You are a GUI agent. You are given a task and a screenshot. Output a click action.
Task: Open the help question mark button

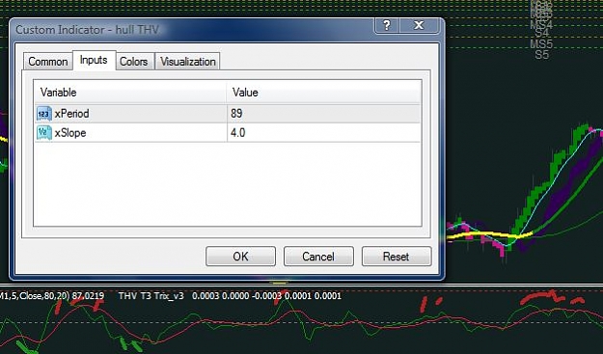[387, 25]
